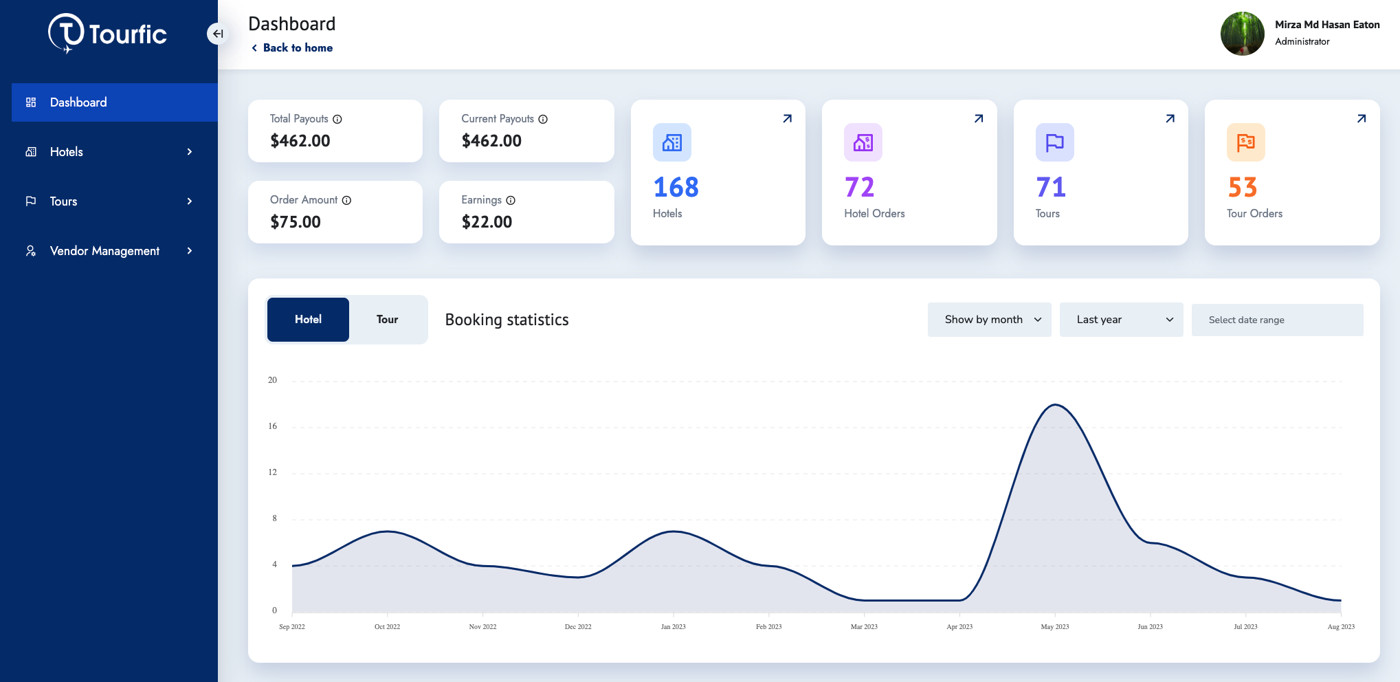The height and width of the screenshot is (682, 1400).
Task: Open the Show by month dropdown
Action: click(x=989, y=319)
